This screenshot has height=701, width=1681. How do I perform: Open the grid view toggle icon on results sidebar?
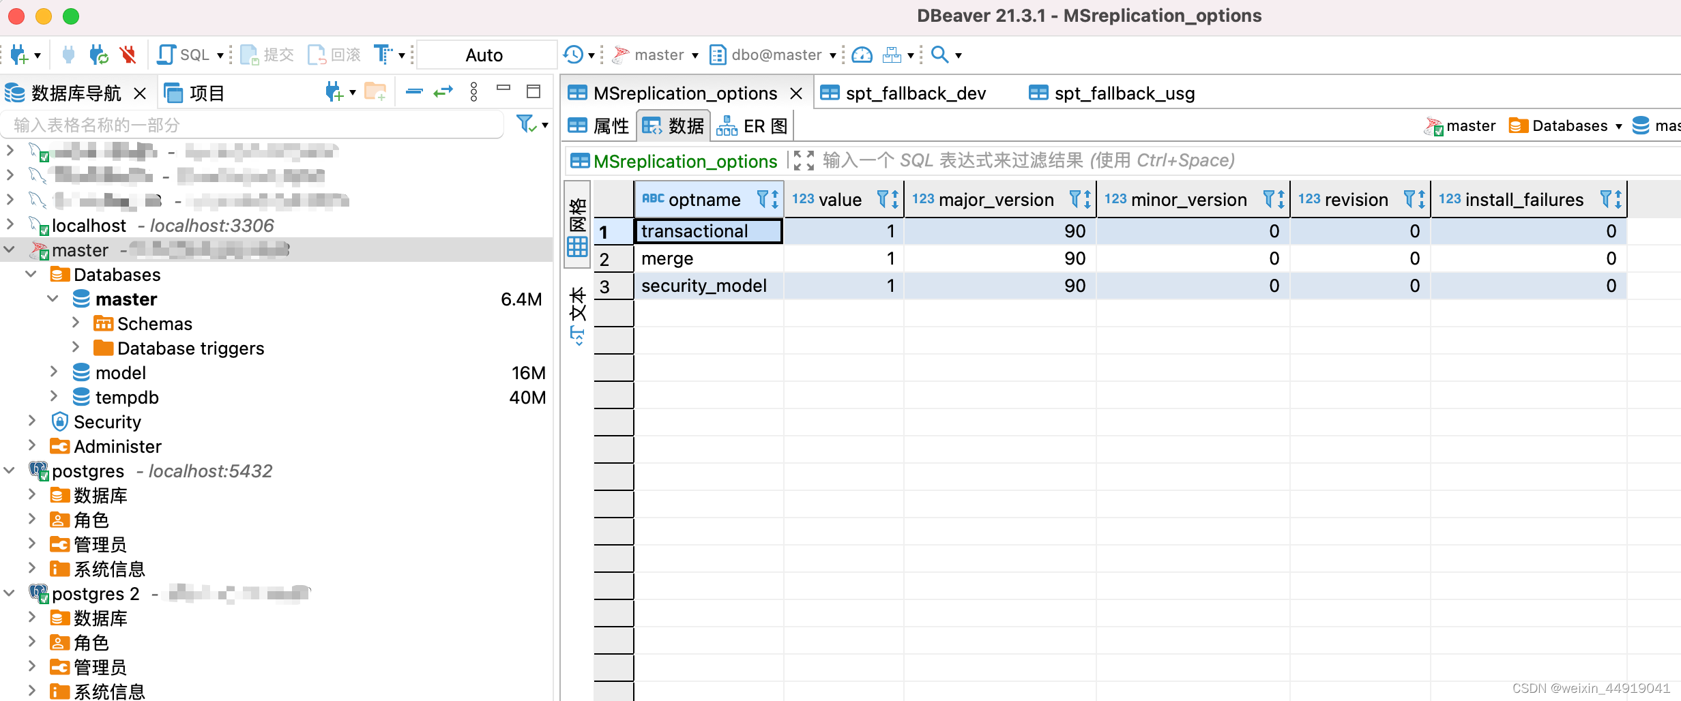pyautogui.click(x=576, y=245)
